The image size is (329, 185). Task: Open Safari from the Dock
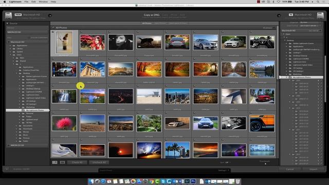[x=103, y=181]
